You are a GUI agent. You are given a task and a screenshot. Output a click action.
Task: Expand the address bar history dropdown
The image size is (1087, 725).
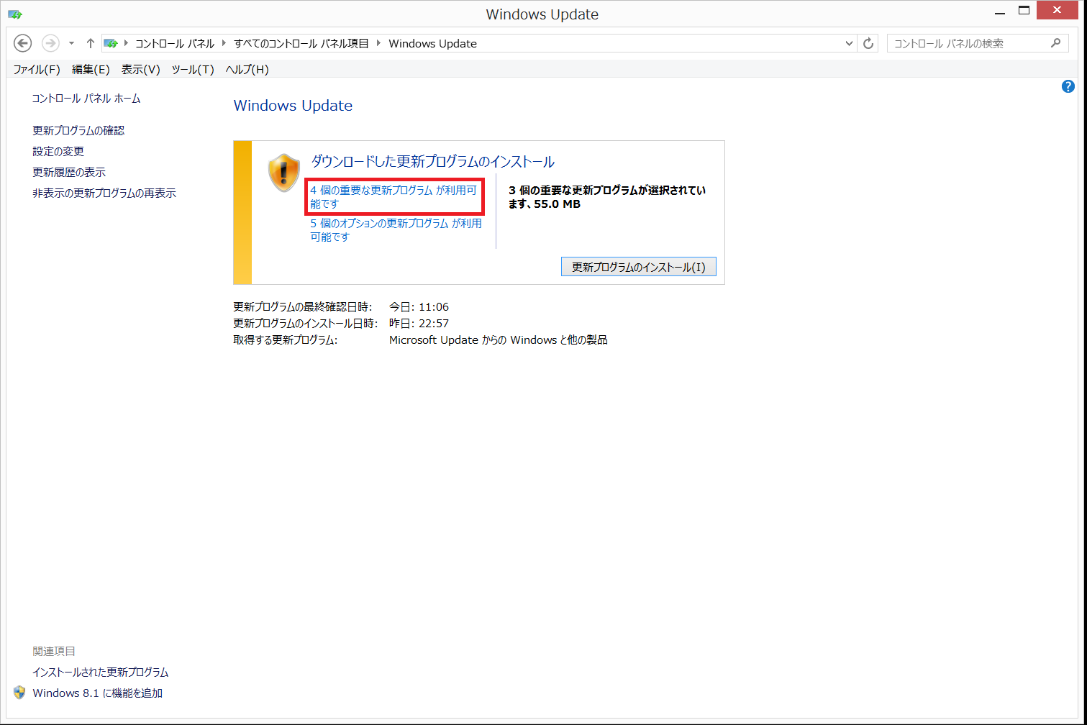(x=849, y=43)
